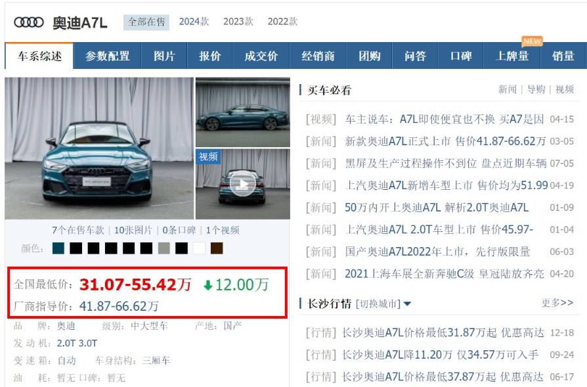Choose the gray color swatch
The image size is (587, 387).
click(164, 248)
